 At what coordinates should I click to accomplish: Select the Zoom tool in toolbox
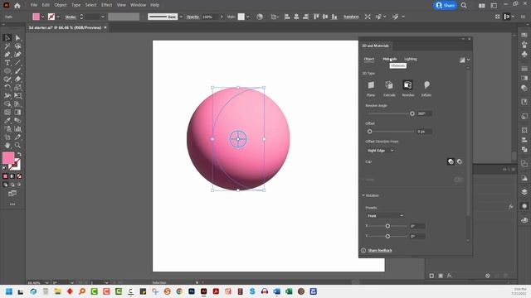coord(17,146)
